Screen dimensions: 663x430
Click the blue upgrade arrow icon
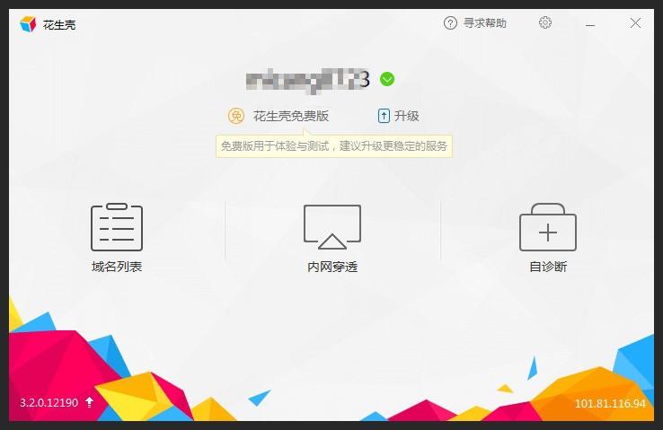[384, 116]
